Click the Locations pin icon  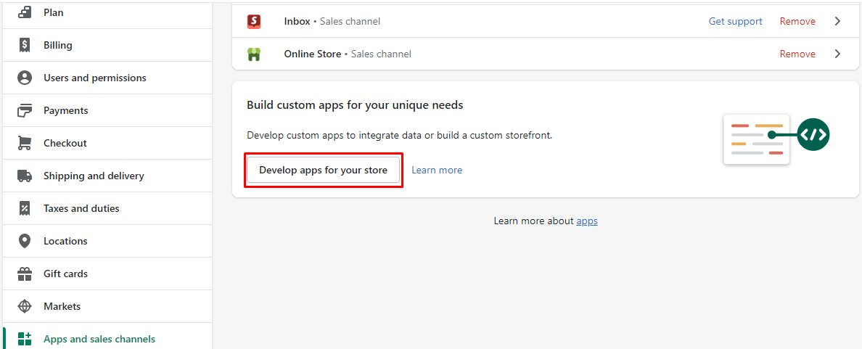(x=25, y=241)
